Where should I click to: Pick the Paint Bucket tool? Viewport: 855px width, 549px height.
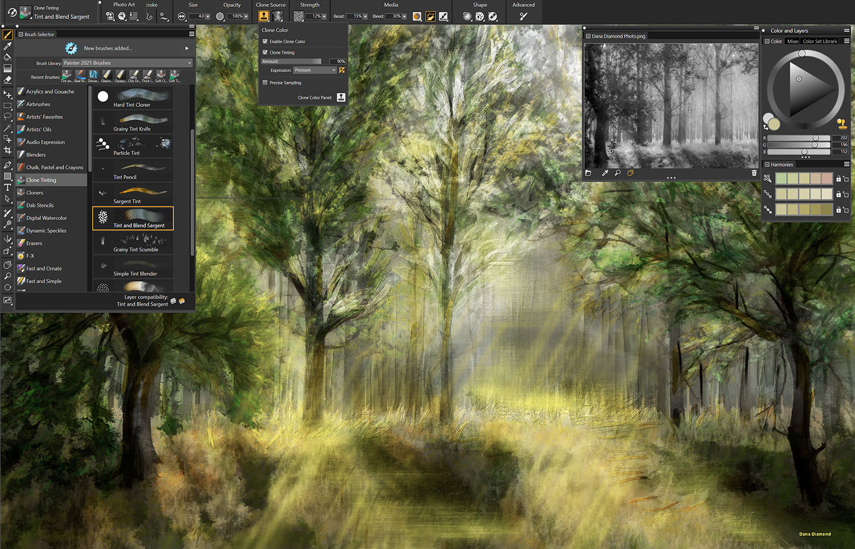click(x=7, y=57)
